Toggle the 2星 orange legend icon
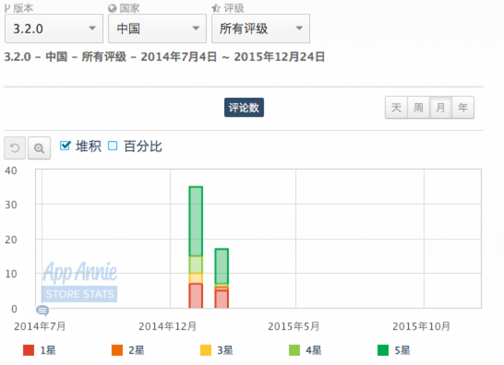Screen dimensions: 504x365 tap(117, 350)
